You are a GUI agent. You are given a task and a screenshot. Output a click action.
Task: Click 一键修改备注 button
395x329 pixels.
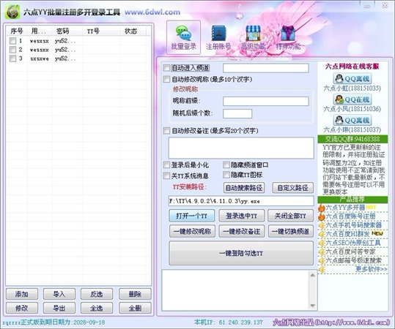242,231
